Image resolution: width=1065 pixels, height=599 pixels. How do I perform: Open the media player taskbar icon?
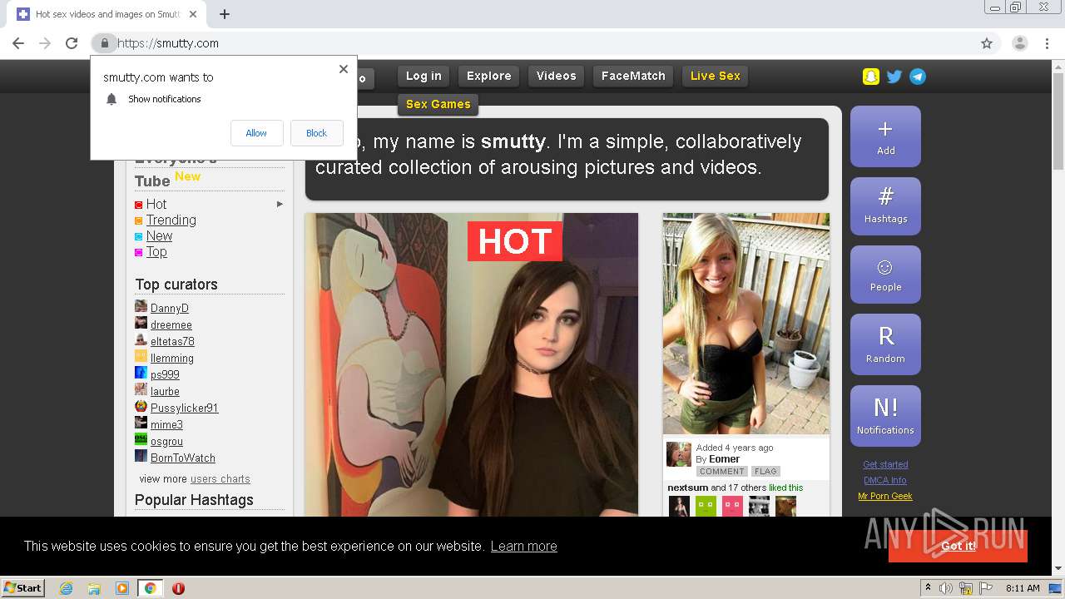[x=122, y=588]
